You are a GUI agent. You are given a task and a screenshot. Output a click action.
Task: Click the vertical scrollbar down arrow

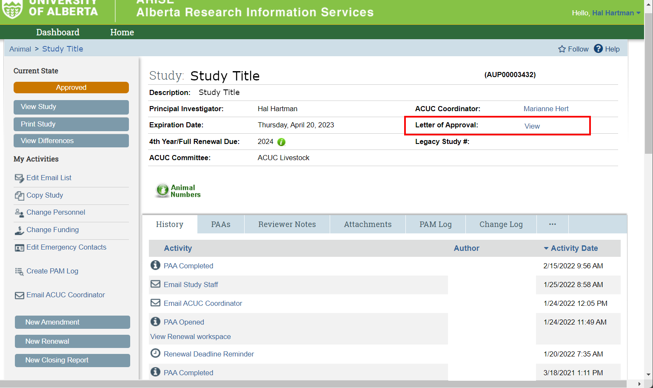648,375
